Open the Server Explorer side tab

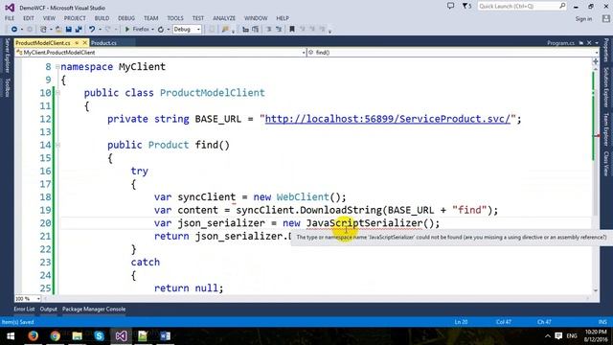pos(7,56)
